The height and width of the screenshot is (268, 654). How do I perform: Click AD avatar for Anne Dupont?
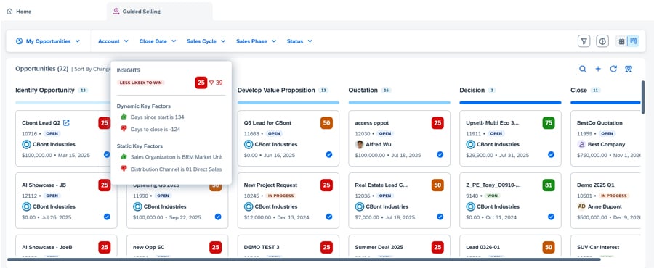pyautogui.click(x=581, y=206)
